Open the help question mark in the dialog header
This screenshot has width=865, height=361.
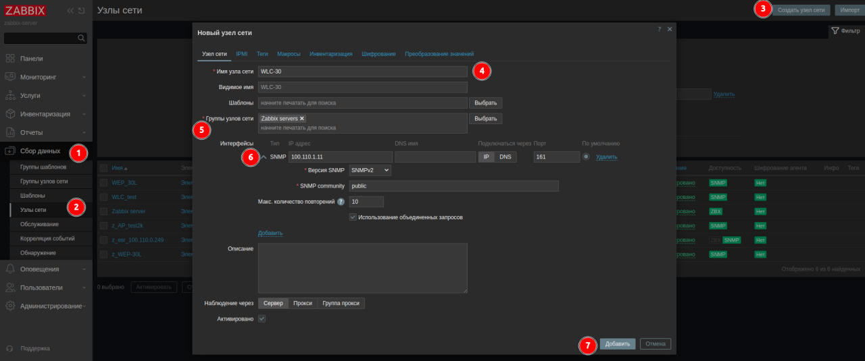click(x=660, y=29)
